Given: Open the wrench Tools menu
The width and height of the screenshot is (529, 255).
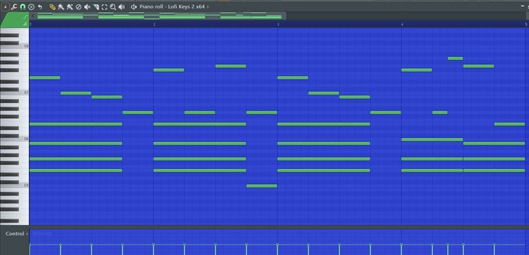Looking at the screenshot, I should 14,7.
